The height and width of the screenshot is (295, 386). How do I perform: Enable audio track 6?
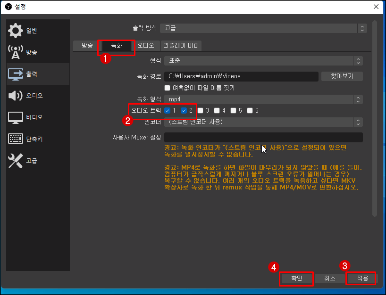[250, 111]
